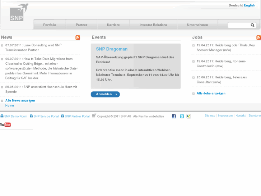Image resolution: width=261 pixels, height=196 pixels.
Task: Click the News section heading
Action: 7,37
